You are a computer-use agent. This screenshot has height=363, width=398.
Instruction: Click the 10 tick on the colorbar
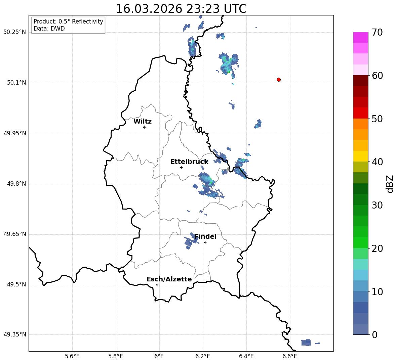pos(377,291)
